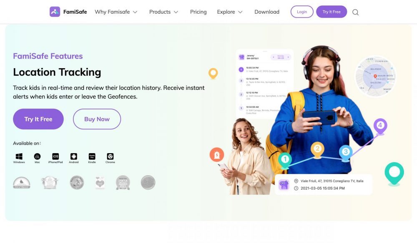Image resolution: width=417 pixels, height=243 pixels.
Task: Click the Login button
Action: [302, 12]
